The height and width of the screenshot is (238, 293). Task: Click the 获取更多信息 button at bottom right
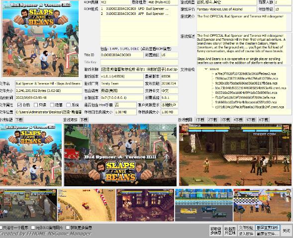(x=215, y=231)
